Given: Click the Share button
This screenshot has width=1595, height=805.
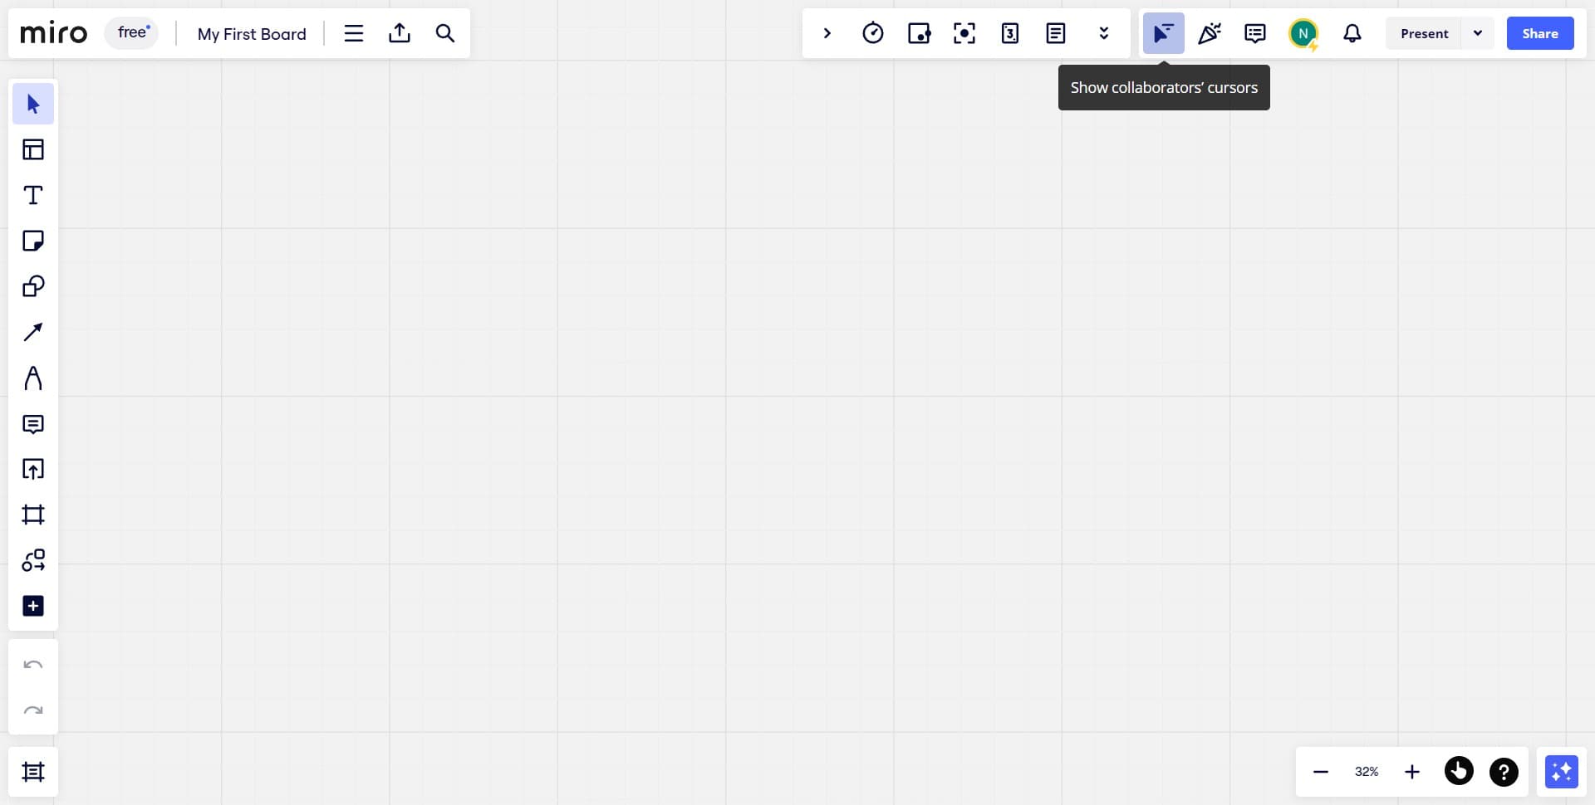Looking at the screenshot, I should tap(1540, 33).
